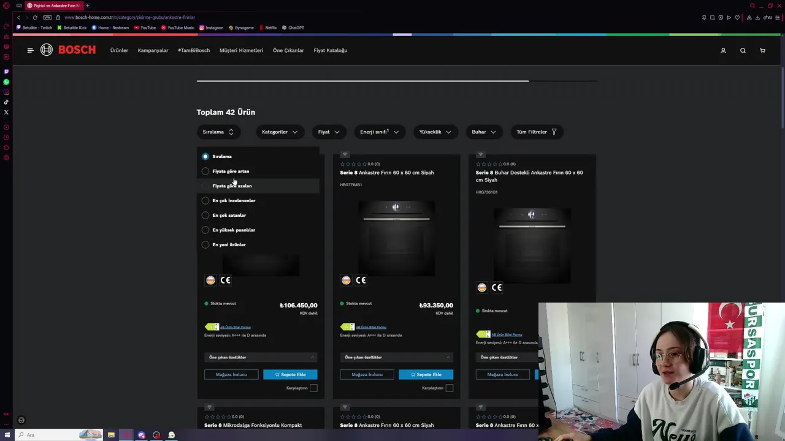
Task: Open all filters via Tüm Filtreler
Action: pos(537,132)
